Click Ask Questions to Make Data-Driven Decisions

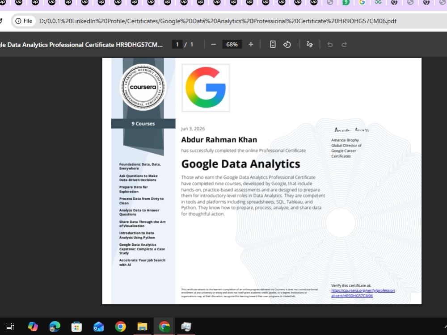tap(139, 178)
